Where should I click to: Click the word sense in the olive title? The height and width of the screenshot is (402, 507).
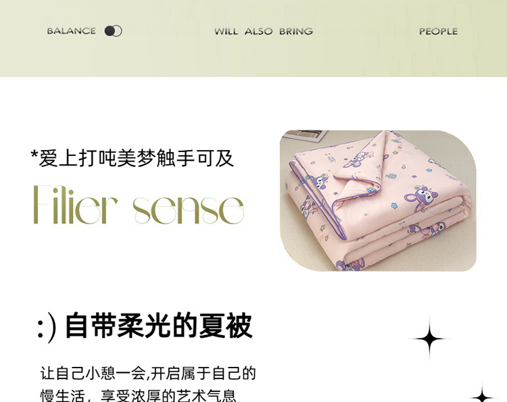188,209
